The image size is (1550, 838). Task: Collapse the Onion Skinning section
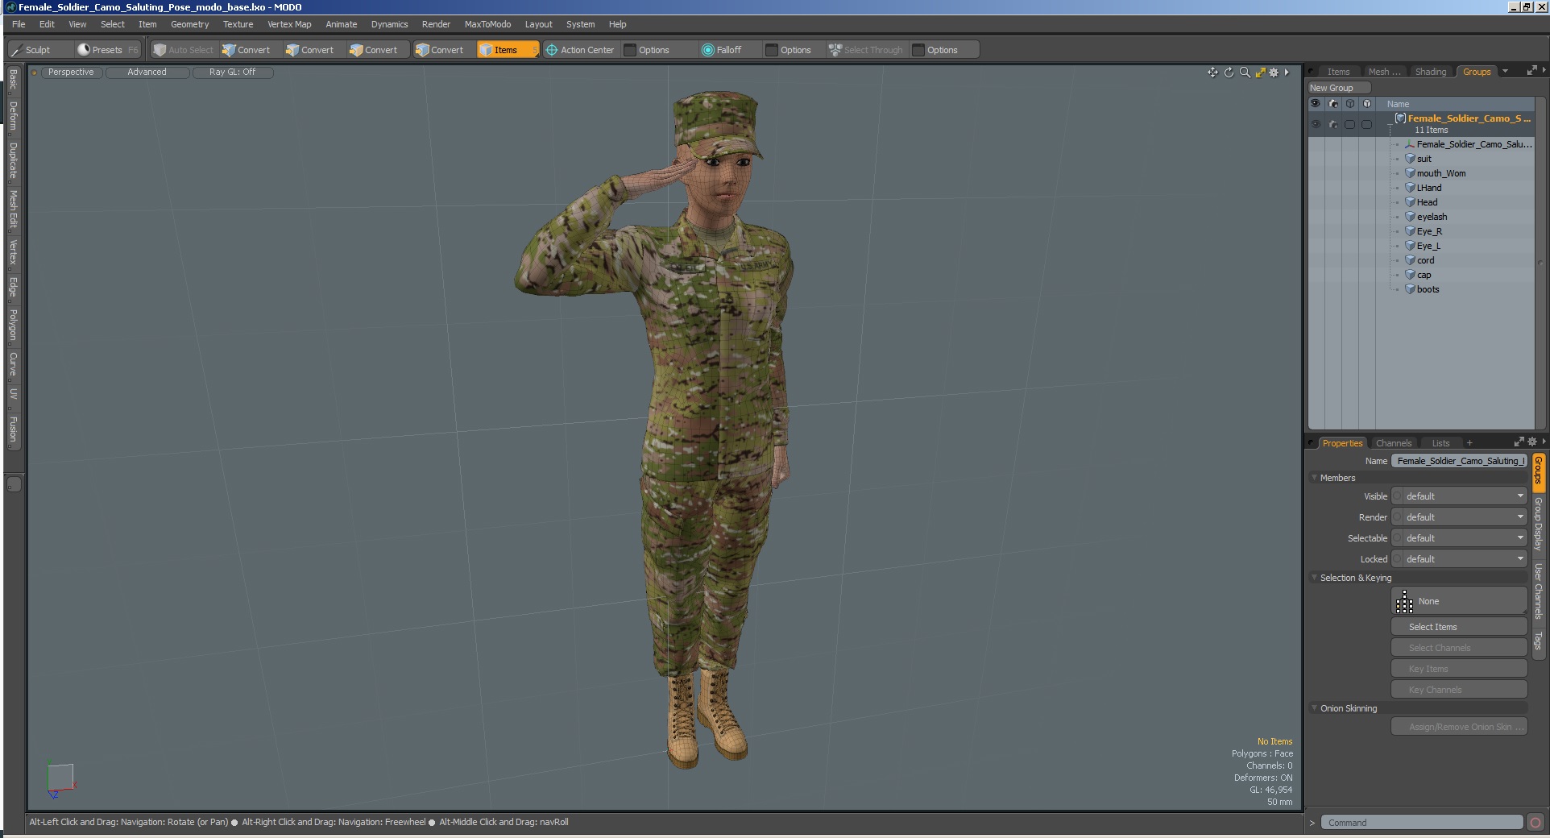tap(1315, 708)
